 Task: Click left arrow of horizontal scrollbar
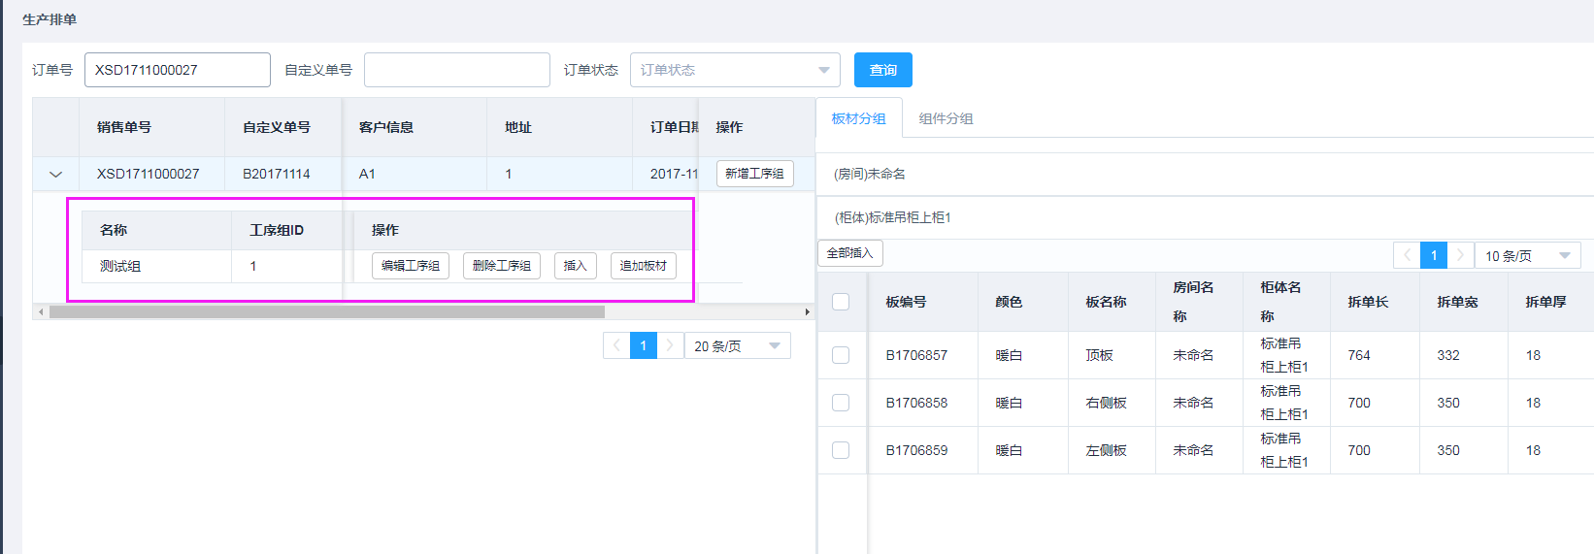(40, 312)
